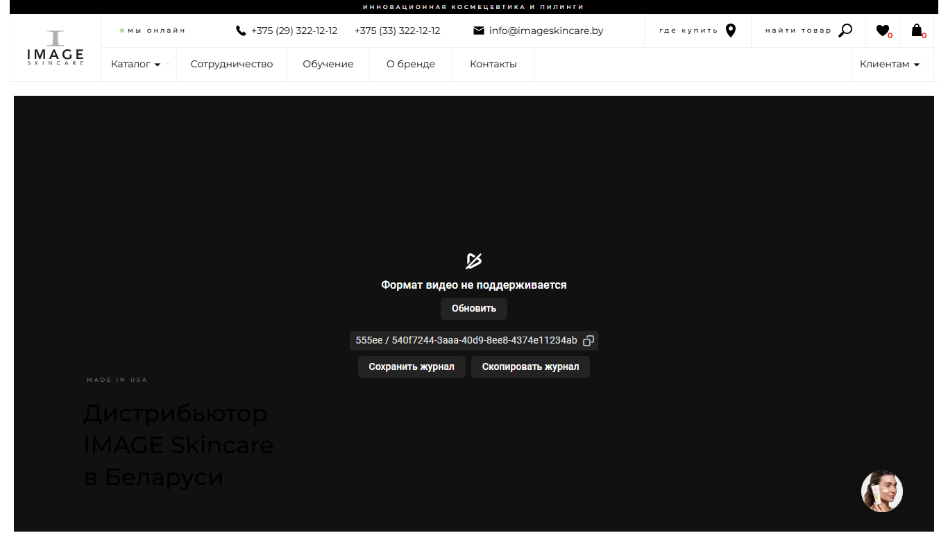This screenshot has height=533, width=948.
Task: Expand the Клиентам dropdown menu
Action: (890, 65)
